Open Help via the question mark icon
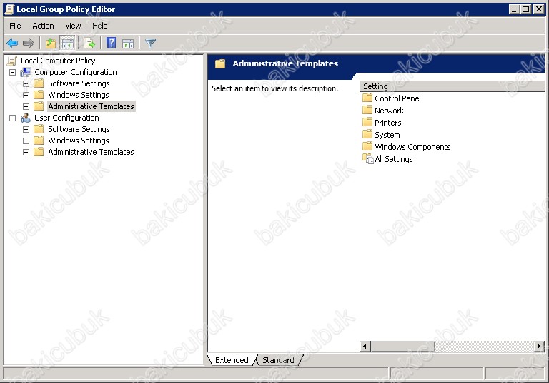 click(x=111, y=44)
